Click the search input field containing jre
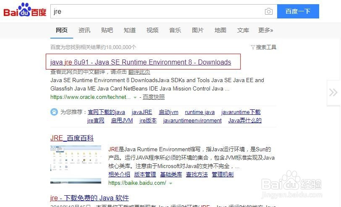 [164, 11]
